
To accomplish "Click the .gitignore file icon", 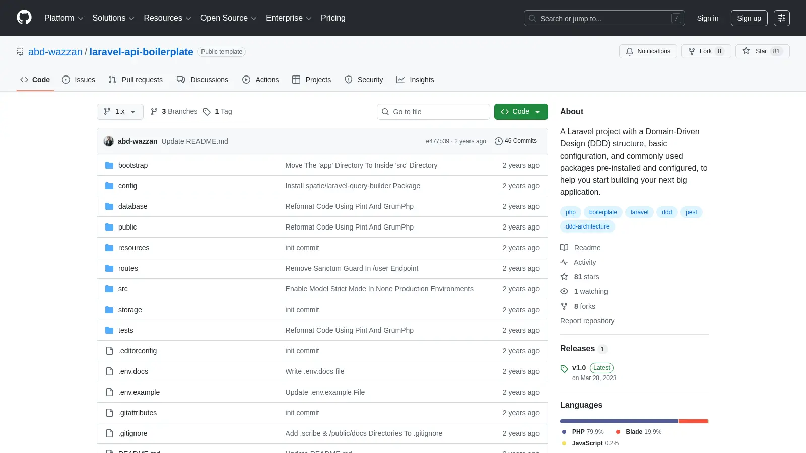I will pos(109,433).
